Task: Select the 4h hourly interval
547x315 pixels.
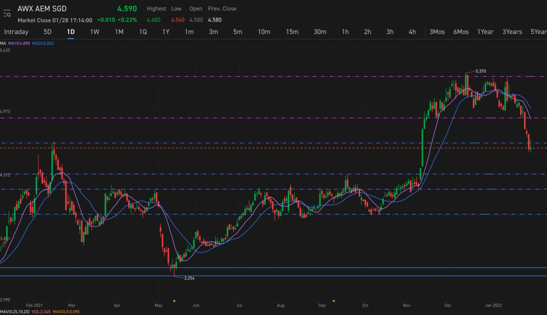Action: click(412, 32)
